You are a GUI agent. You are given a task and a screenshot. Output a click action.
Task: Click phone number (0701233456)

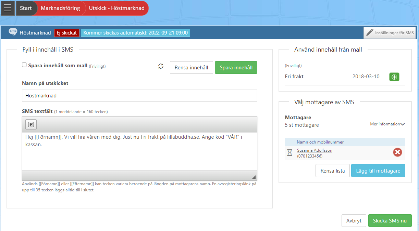point(310,156)
